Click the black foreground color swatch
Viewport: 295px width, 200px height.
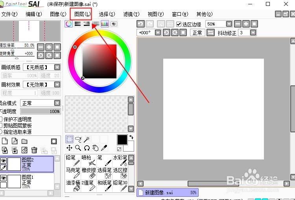pos(122,140)
